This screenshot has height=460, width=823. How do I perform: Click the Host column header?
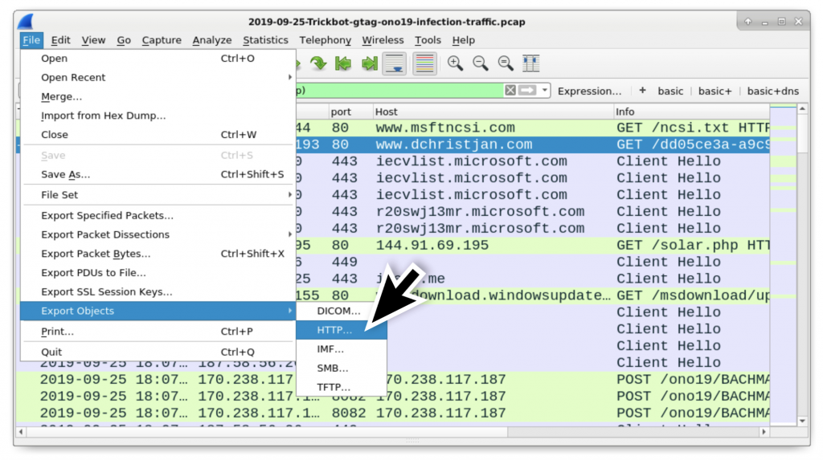(493, 112)
